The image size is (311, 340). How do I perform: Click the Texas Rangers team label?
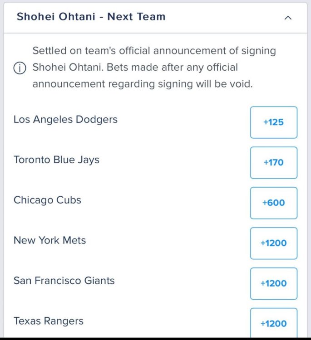(x=49, y=321)
